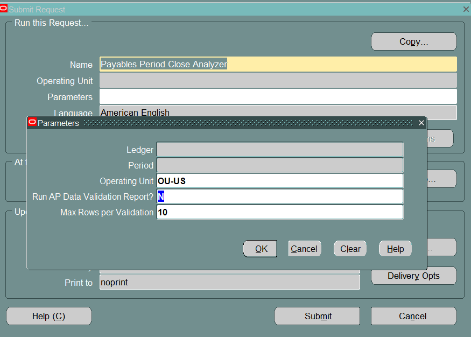Click the Submit Request Operating Unit field
The width and height of the screenshot is (471, 337).
pos(278,81)
